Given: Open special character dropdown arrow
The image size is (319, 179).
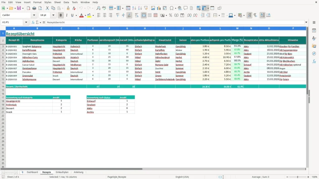Looking at the screenshot, I should pos(175,8).
